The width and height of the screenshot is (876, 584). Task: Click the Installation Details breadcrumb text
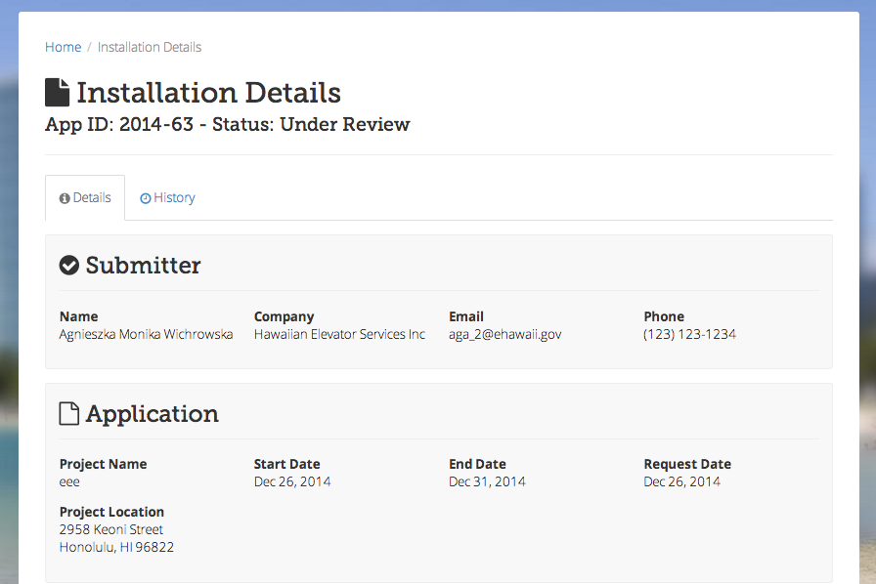tap(150, 47)
